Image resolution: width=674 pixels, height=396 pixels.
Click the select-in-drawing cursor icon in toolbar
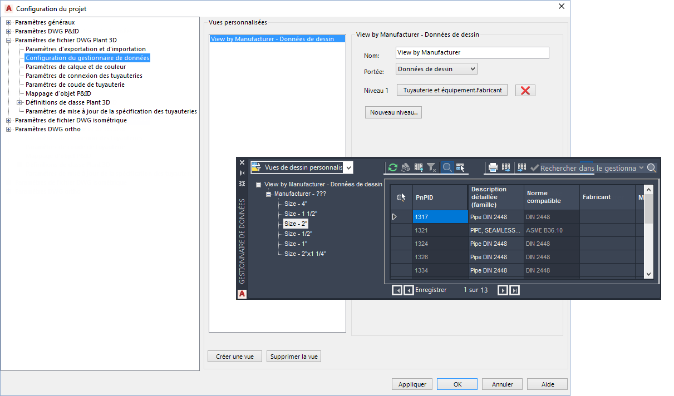tap(460, 167)
